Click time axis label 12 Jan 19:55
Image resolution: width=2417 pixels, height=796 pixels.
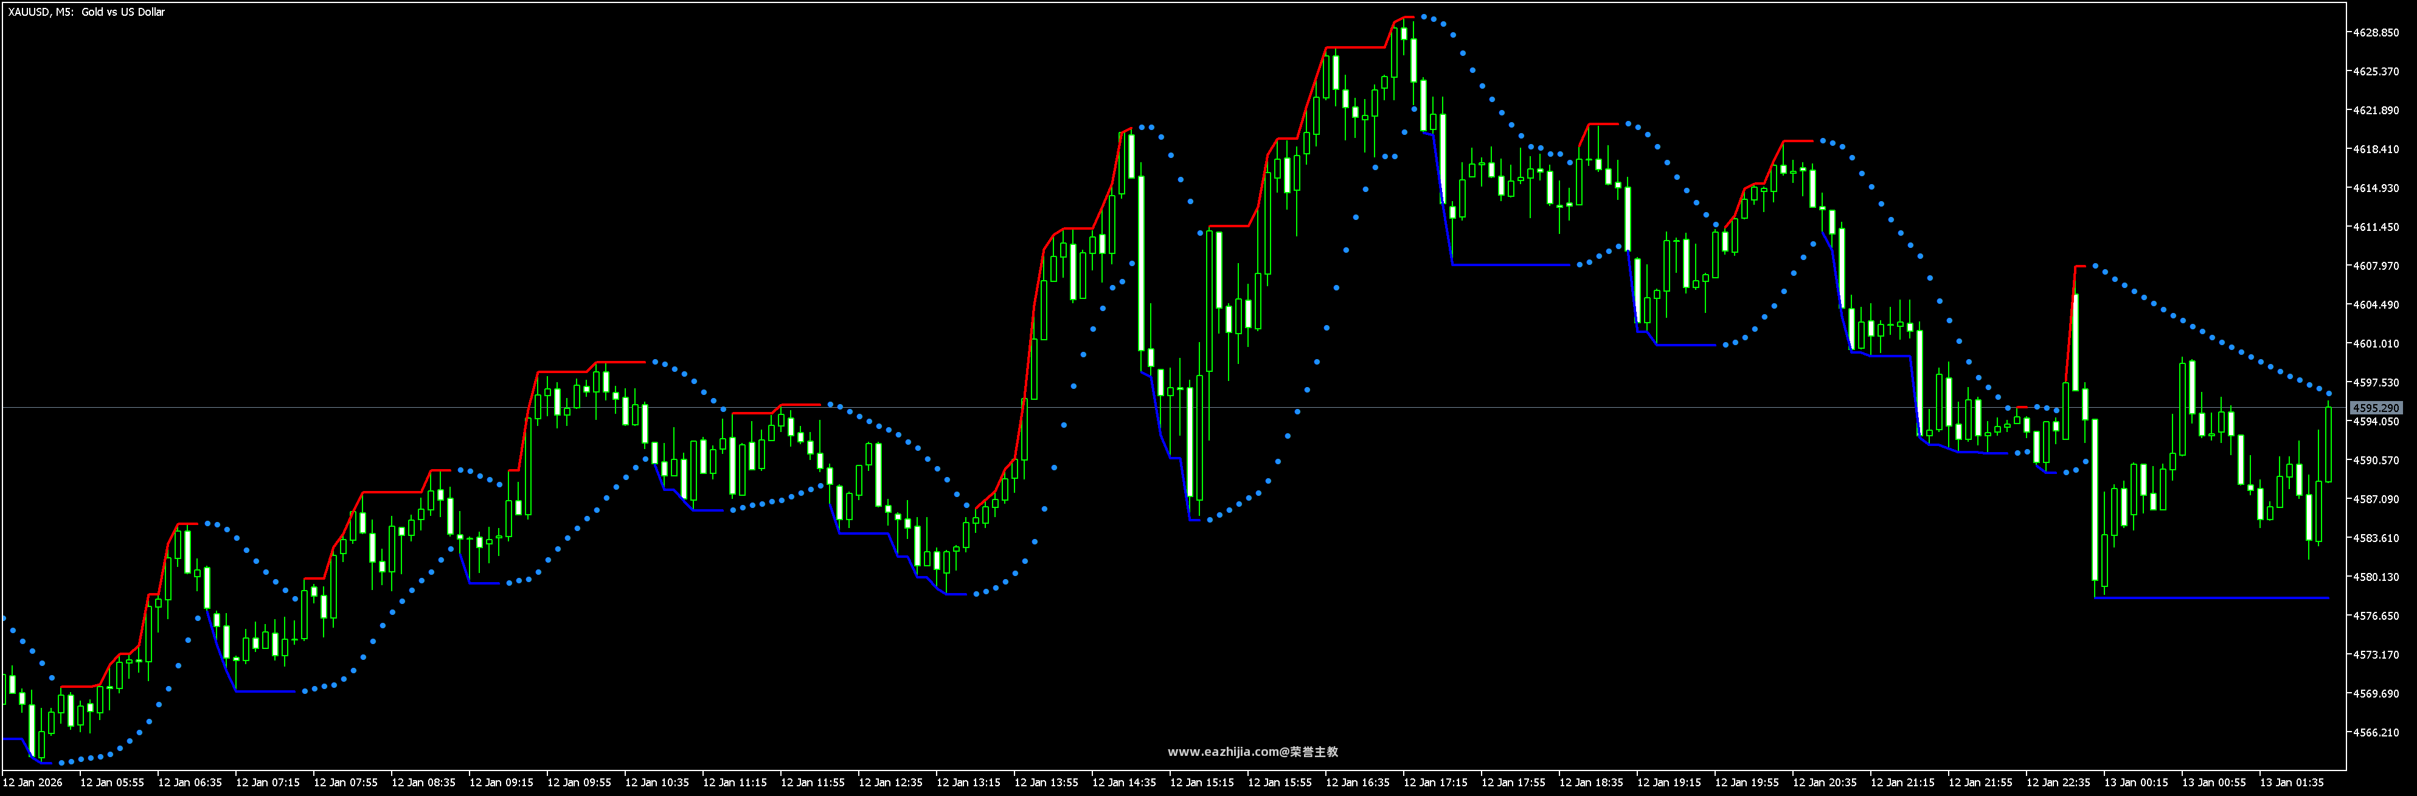coord(1748,783)
